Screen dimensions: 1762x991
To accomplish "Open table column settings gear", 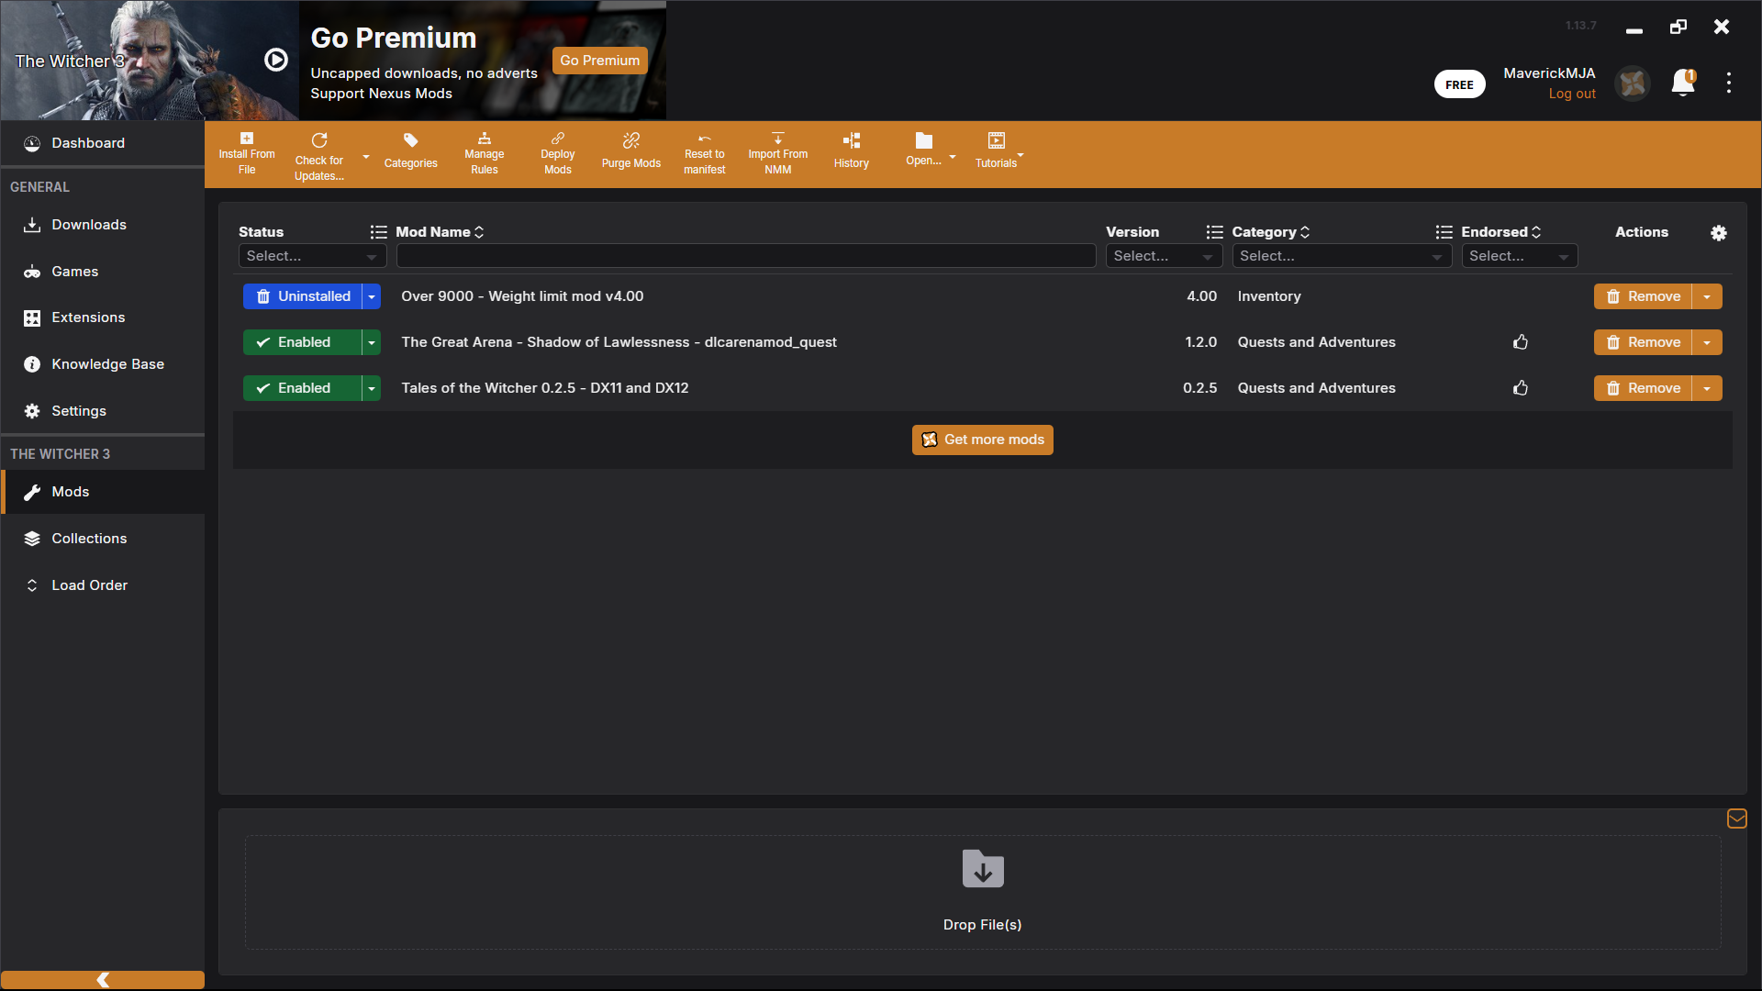I will coord(1719,233).
